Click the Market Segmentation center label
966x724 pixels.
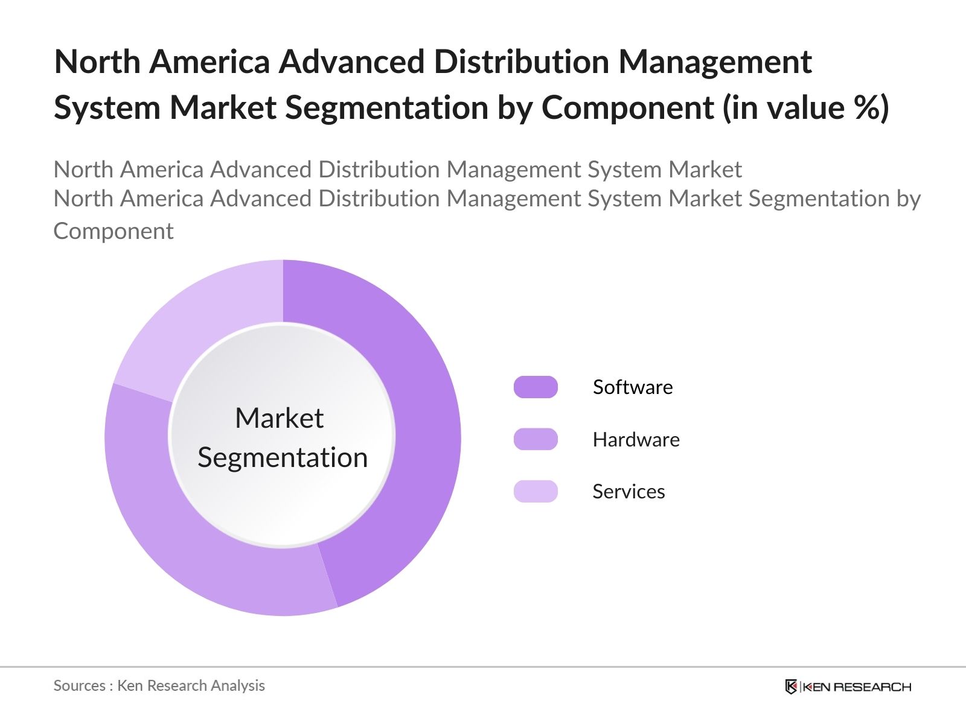[283, 437]
